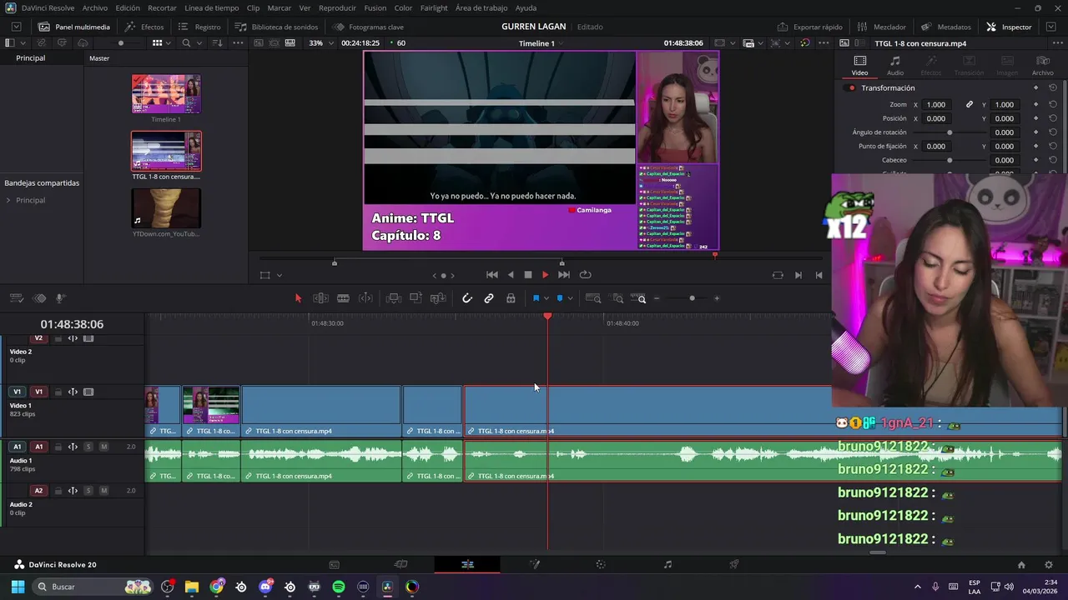Mute Audio 2 track with M

pos(103,491)
